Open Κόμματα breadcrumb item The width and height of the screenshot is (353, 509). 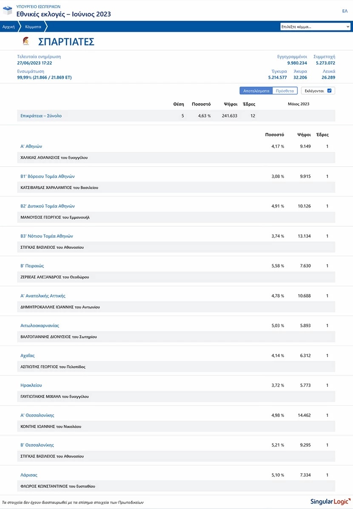coord(33,27)
